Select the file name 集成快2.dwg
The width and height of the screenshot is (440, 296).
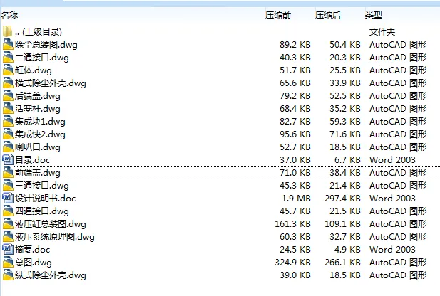click(40, 134)
